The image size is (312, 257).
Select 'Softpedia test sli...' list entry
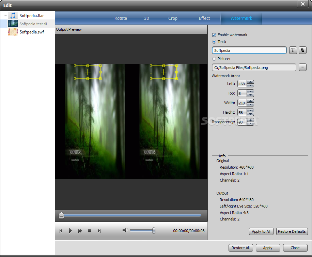[35, 24]
